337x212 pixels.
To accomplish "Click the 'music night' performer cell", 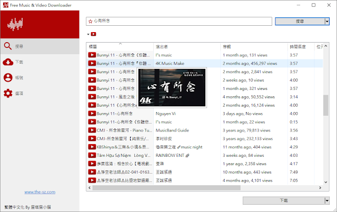I will pyautogui.click(x=179, y=147).
